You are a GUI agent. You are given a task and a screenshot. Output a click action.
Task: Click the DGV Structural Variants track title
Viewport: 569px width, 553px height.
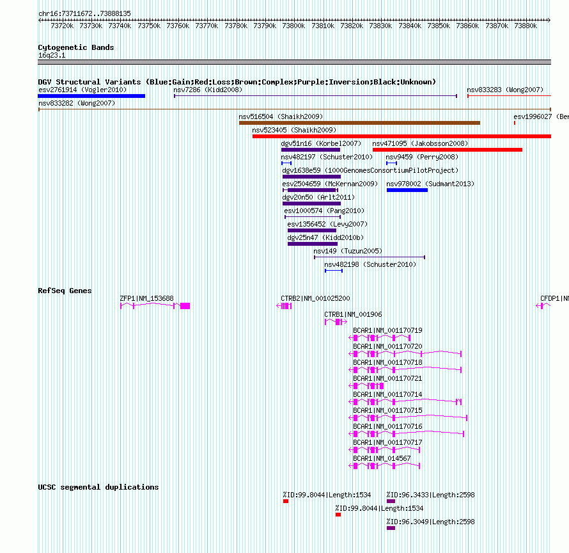click(237, 82)
